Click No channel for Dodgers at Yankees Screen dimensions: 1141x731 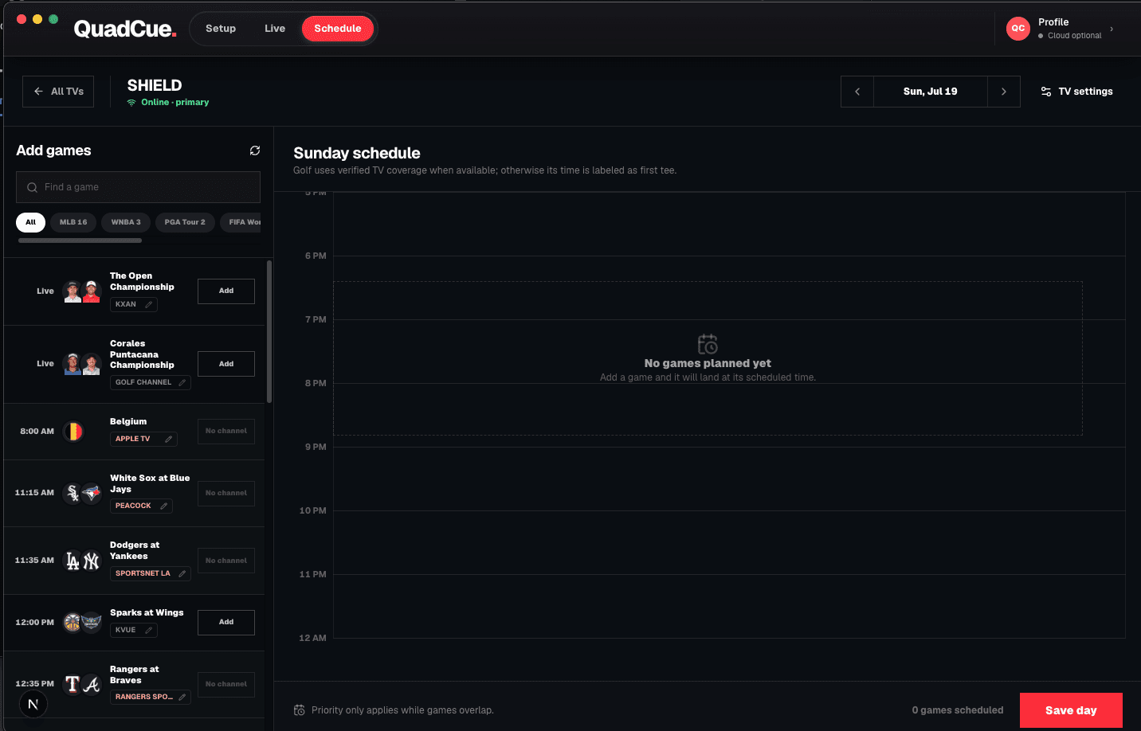[x=226, y=561]
